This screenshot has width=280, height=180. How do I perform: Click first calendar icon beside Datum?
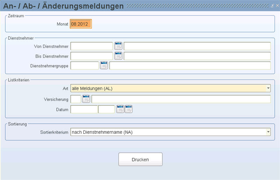coord(120,109)
